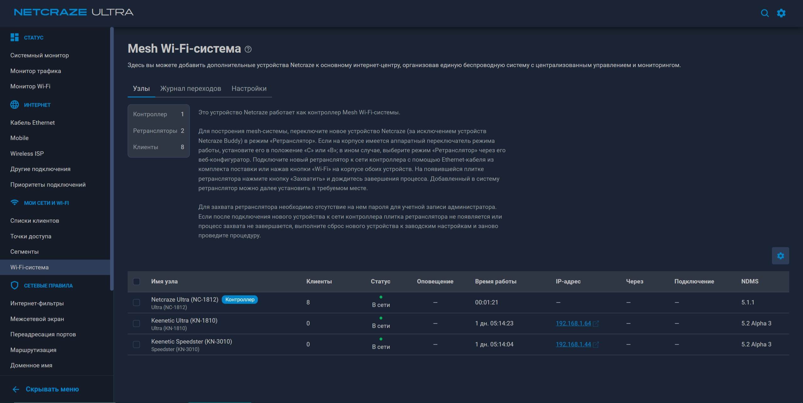This screenshot has height=403, width=803.
Task: Collapse sidebar via Скрывать меню arrow
Action: (16, 389)
